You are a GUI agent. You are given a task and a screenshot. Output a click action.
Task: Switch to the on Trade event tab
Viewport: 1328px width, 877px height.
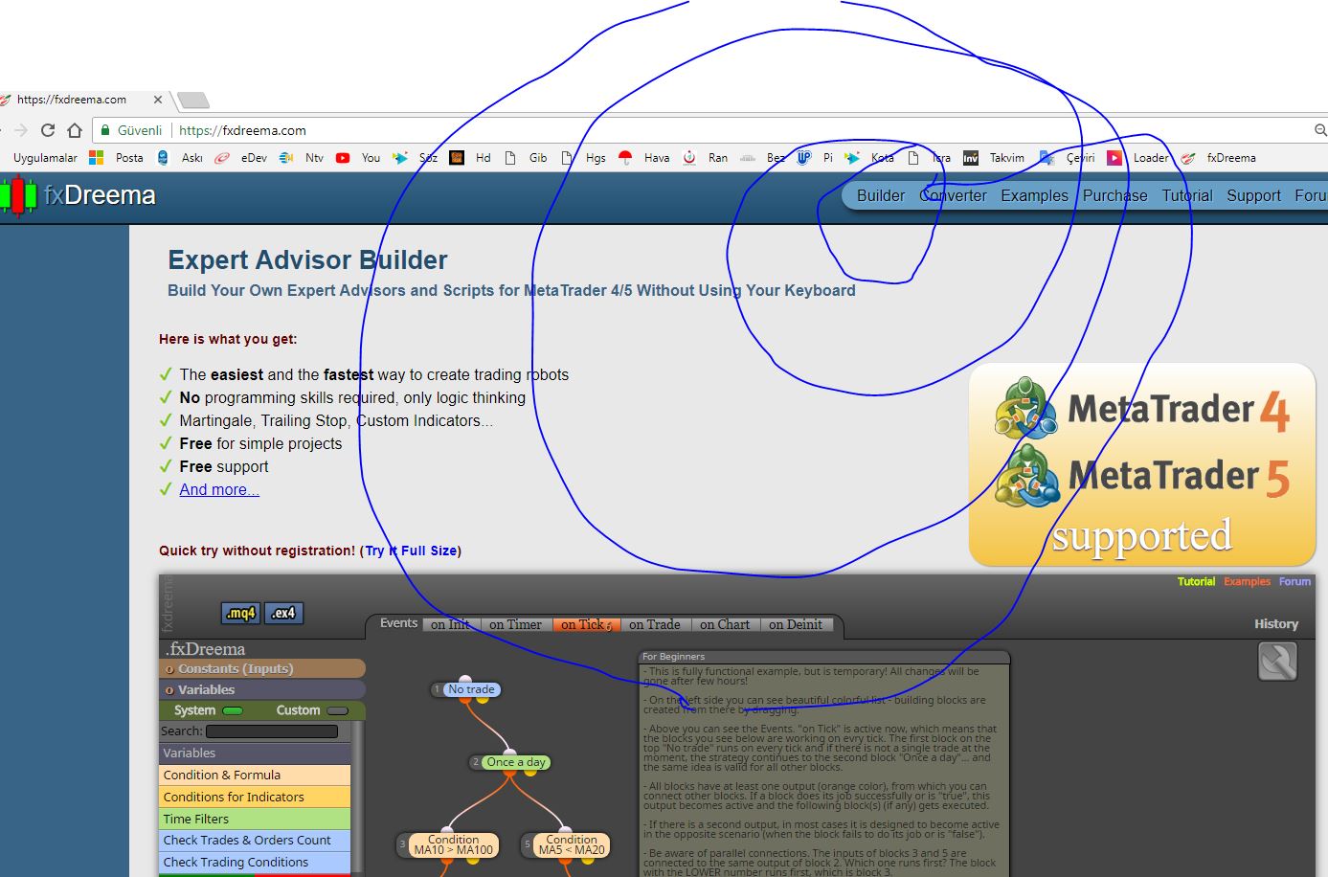[x=655, y=624]
